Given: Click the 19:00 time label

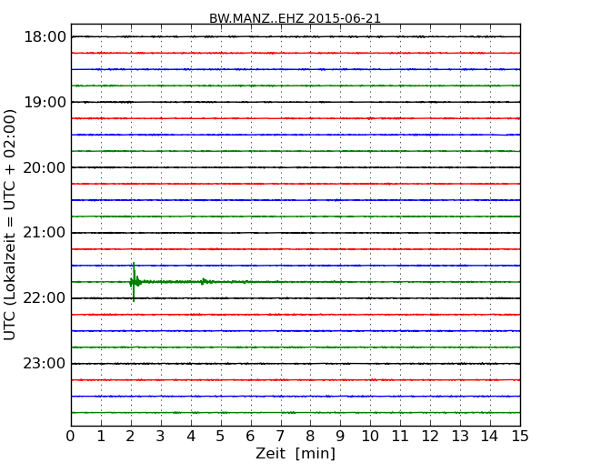Looking at the screenshot, I should (x=45, y=102).
